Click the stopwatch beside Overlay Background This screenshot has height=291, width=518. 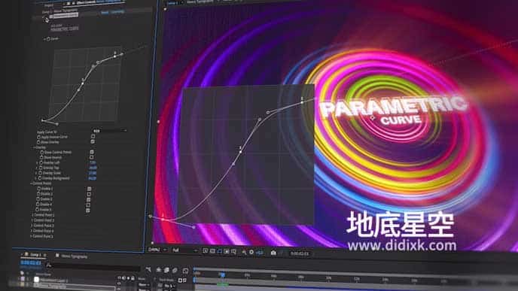40,178
